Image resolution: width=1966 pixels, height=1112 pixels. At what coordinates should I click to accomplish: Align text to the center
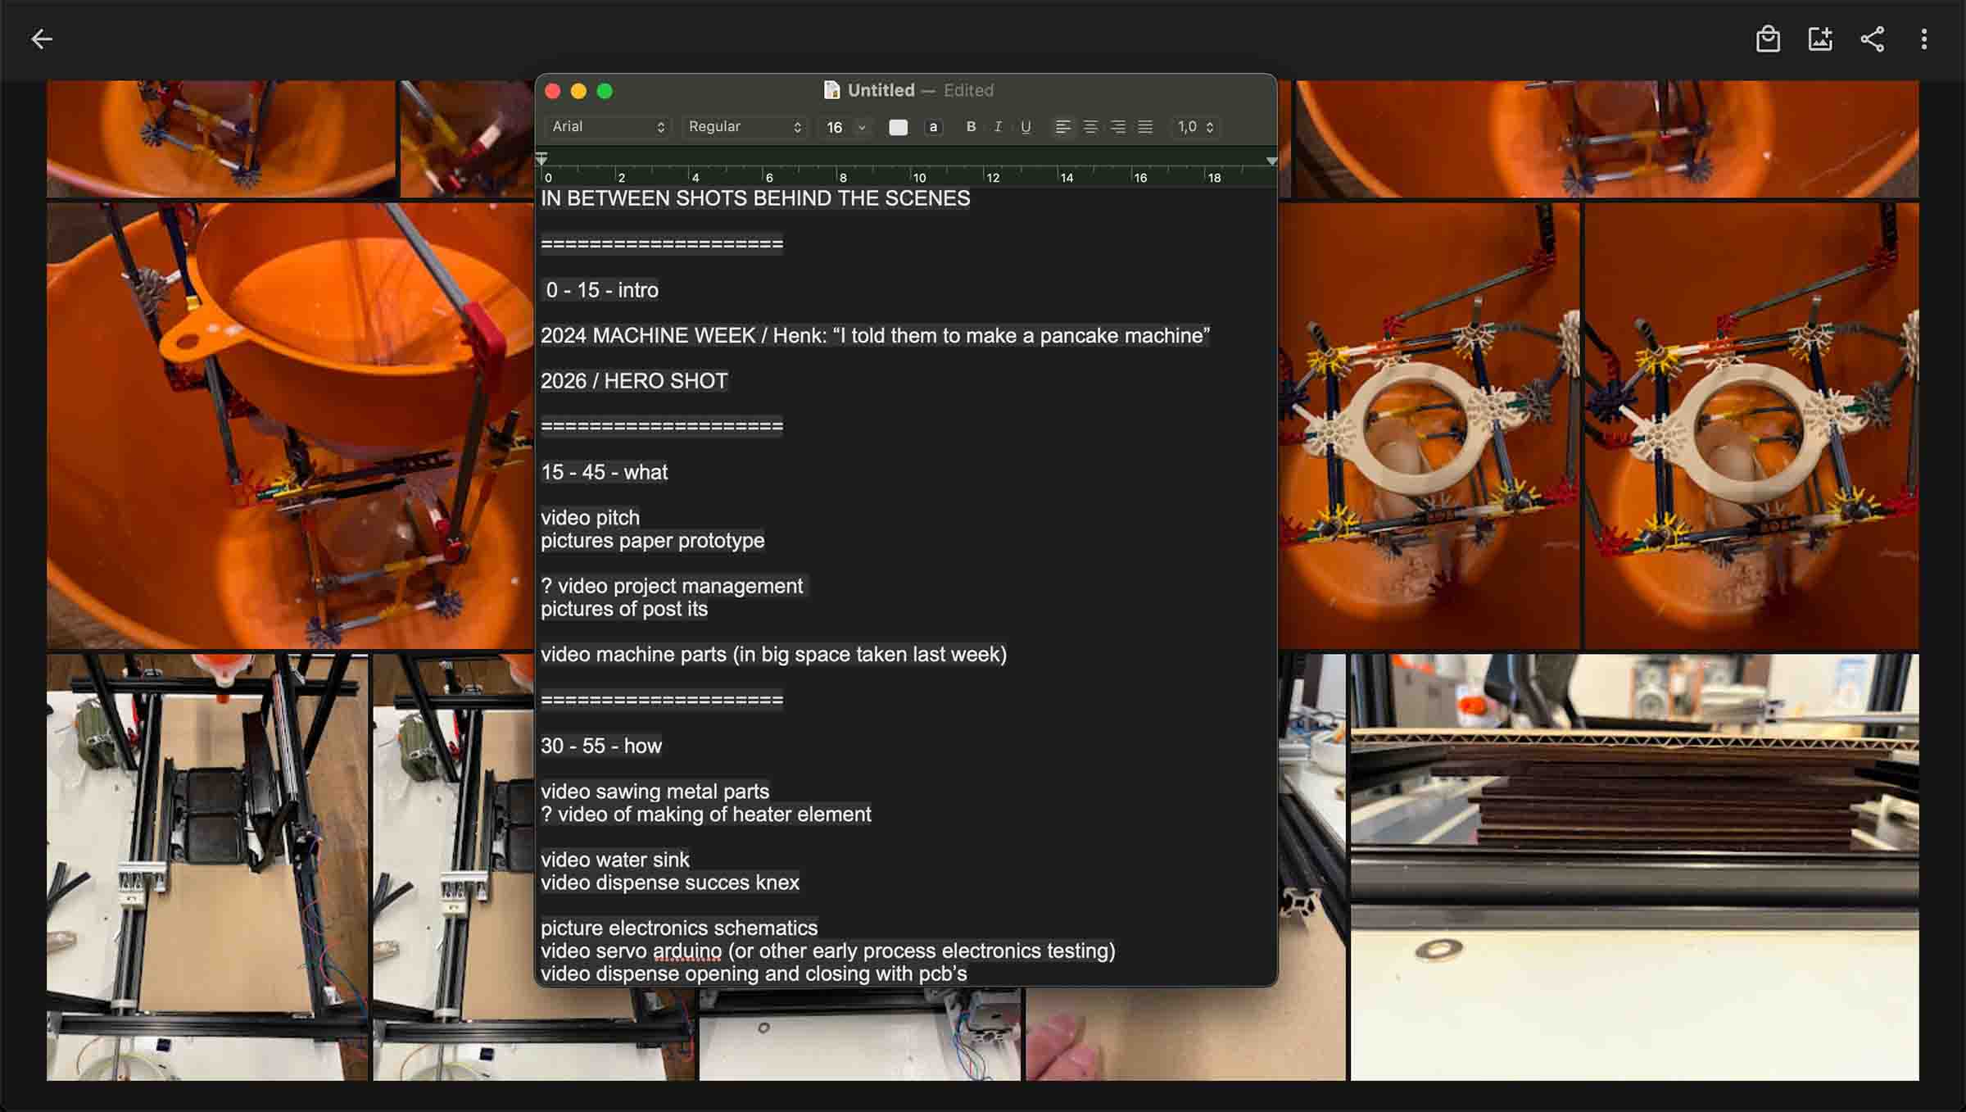click(x=1090, y=127)
